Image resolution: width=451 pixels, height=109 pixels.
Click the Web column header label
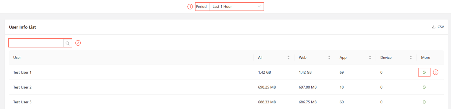(x=303, y=58)
